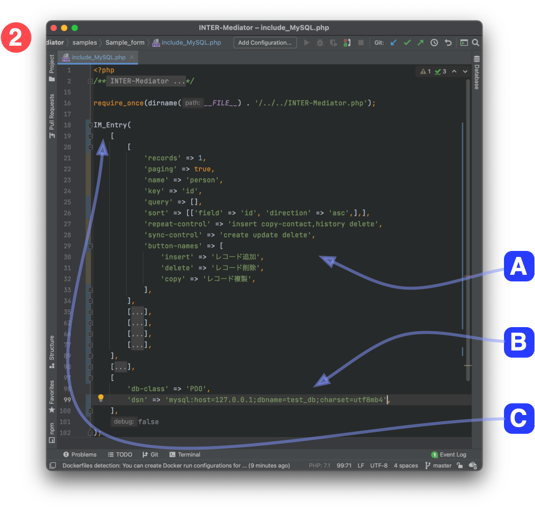Click samples breadcrumb
This screenshot has width=535, height=510.
(84, 43)
